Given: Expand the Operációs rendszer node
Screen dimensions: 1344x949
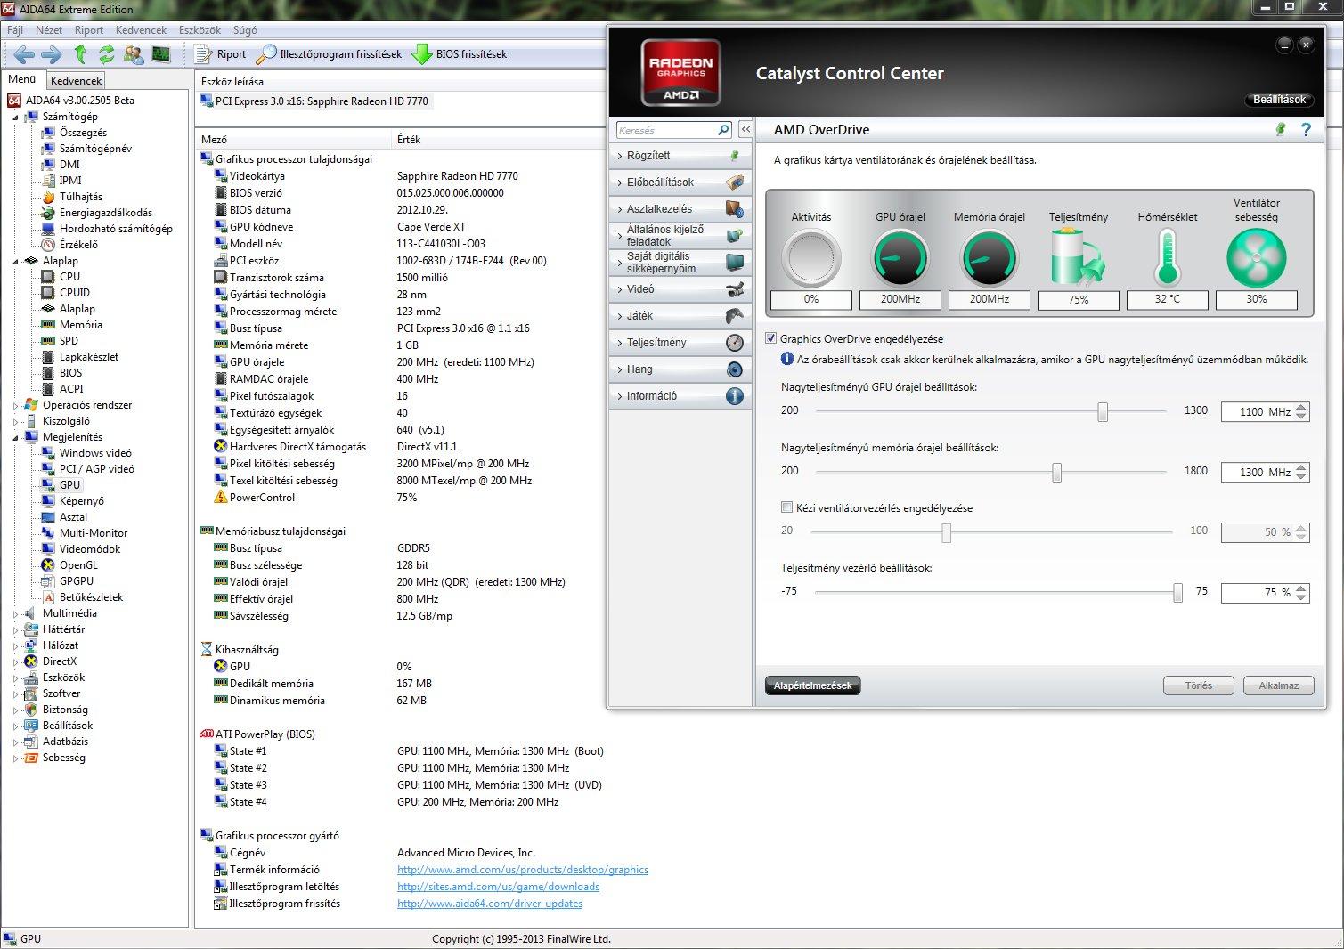Looking at the screenshot, I should 15,405.
